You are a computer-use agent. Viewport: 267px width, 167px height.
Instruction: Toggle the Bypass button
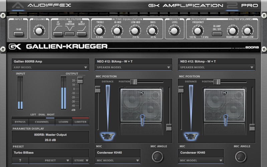pos(20,122)
